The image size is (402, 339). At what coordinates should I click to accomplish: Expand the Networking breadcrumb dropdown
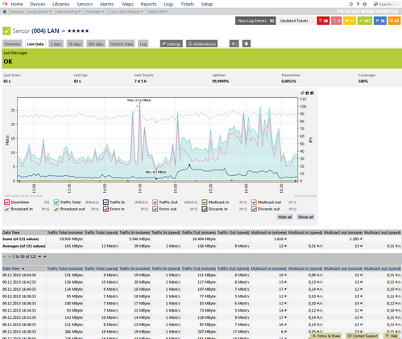pos(80,12)
